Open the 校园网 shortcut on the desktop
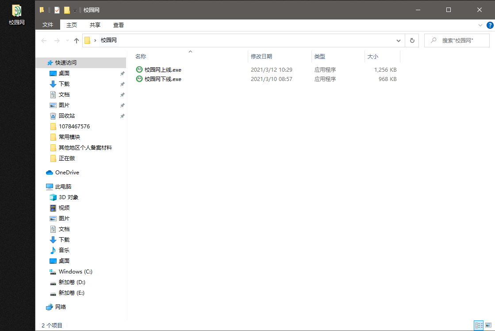495x331 pixels. (17, 15)
